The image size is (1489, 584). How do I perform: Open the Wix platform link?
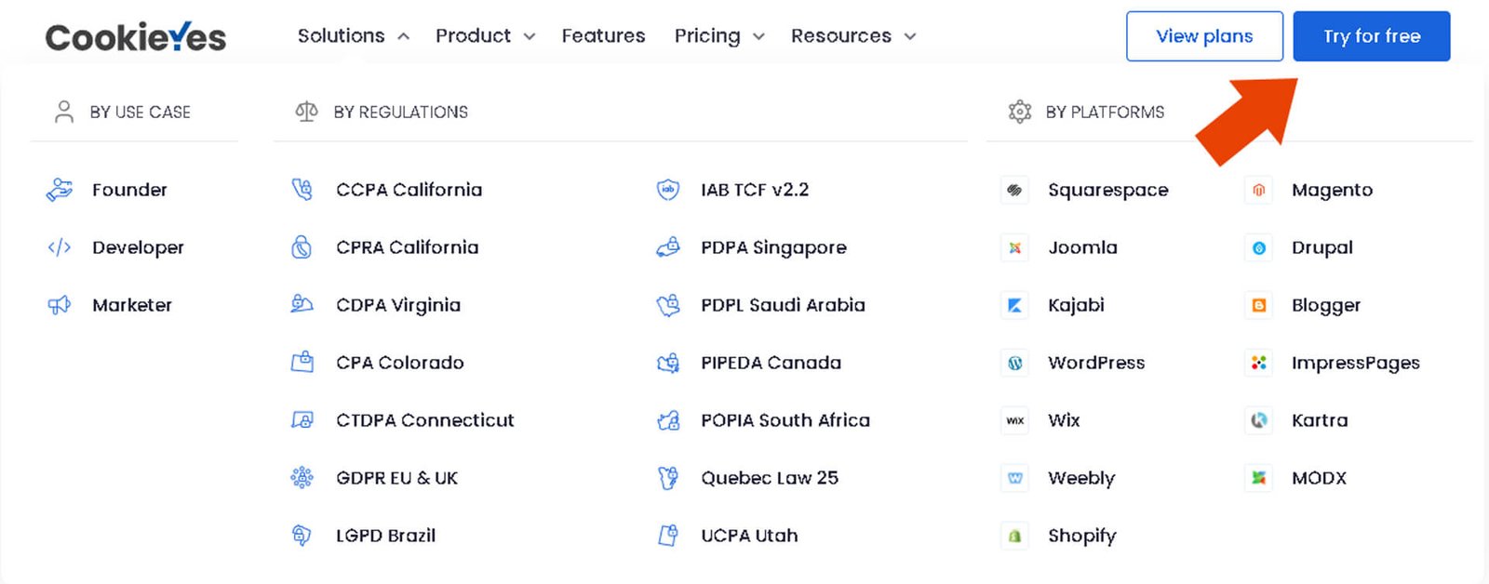point(1064,420)
